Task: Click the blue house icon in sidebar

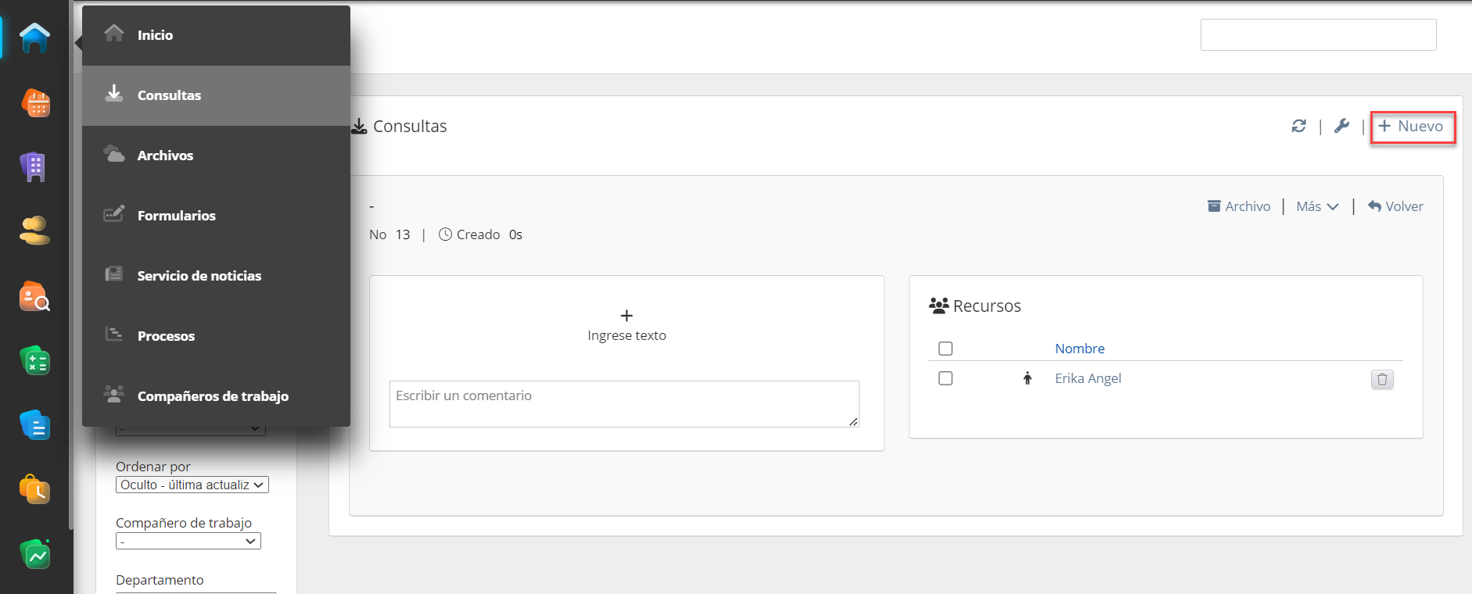Action: click(34, 37)
